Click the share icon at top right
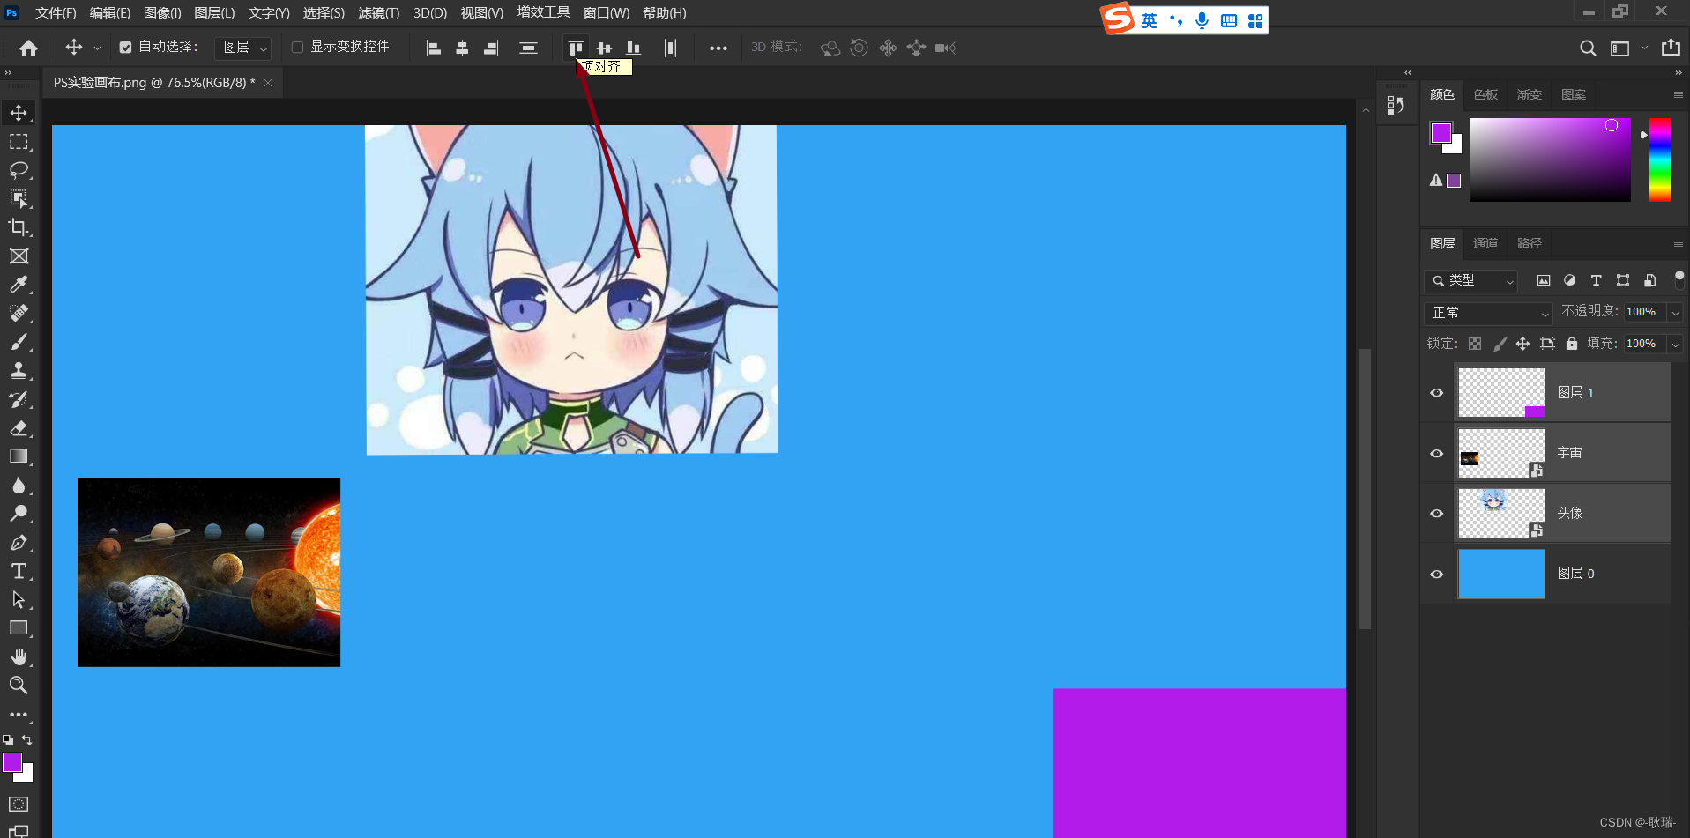 click(x=1671, y=48)
